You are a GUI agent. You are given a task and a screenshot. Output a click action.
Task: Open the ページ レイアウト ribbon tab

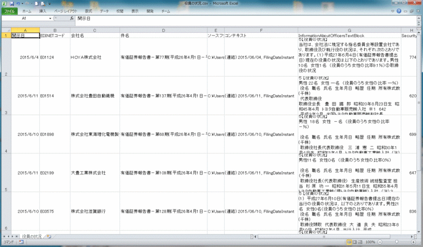66,11
